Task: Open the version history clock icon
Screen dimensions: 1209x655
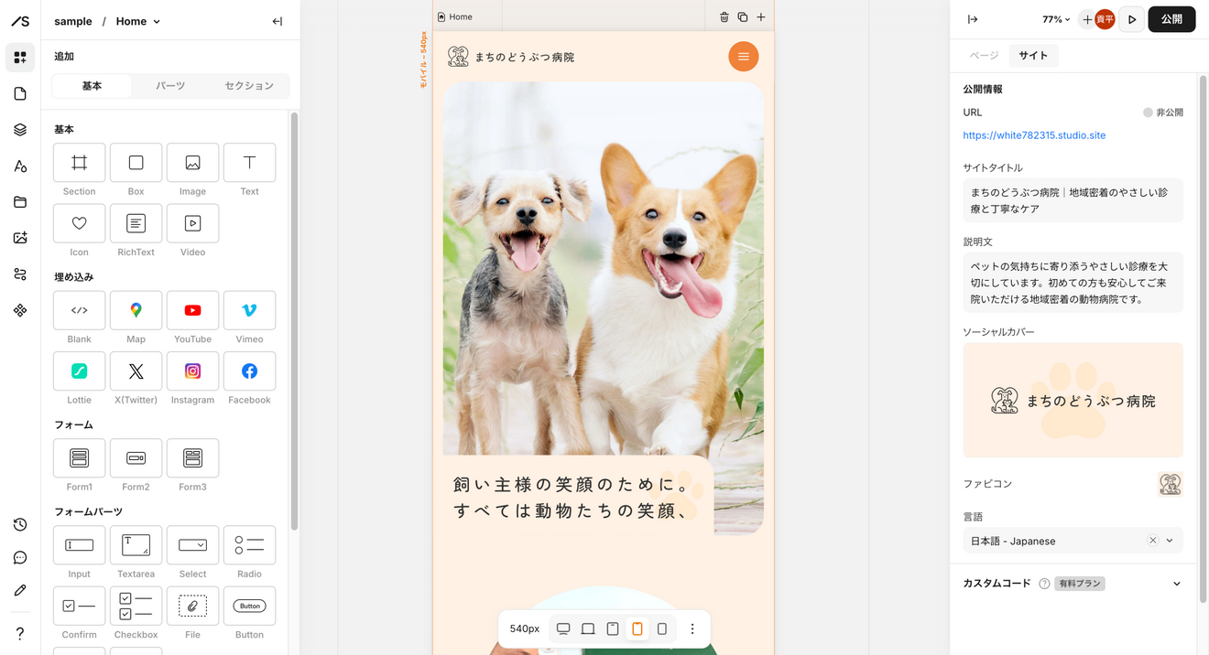Action: click(20, 524)
